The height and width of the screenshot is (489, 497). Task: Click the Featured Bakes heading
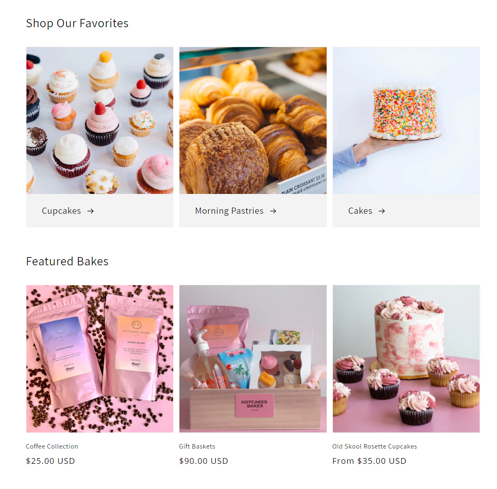click(x=67, y=261)
